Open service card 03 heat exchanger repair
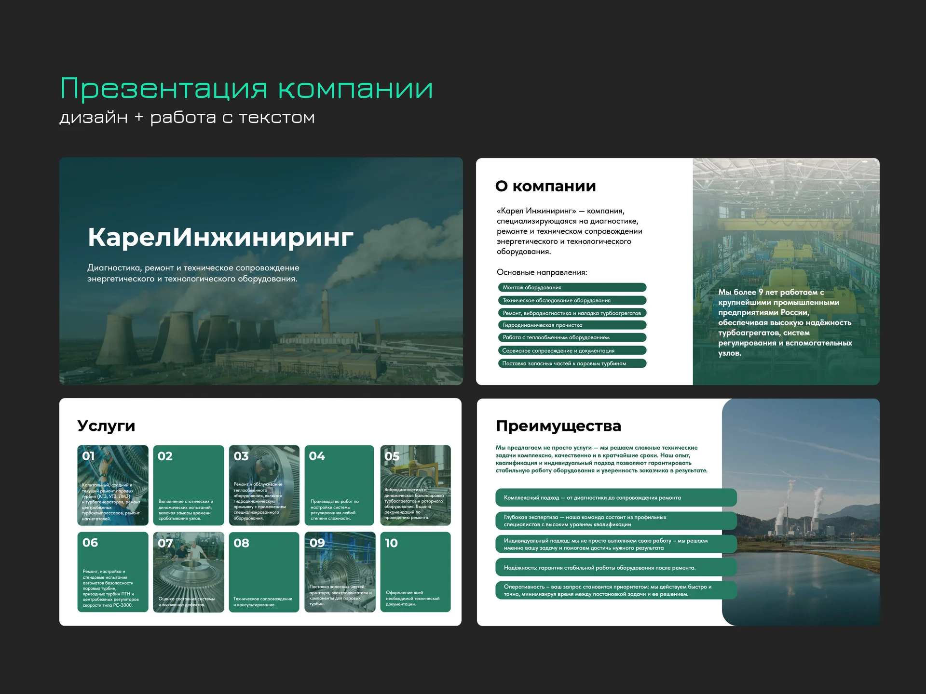Screen dimensions: 926x694 pos(264,485)
